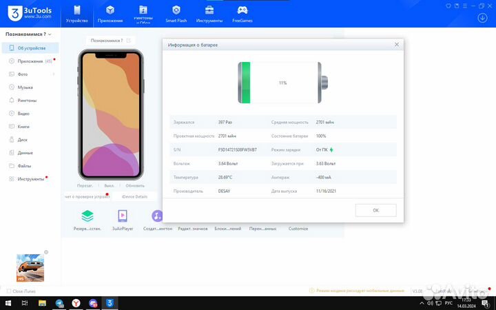Image resolution: width=496 pixels, height=310 pixels.
Task: Dismiss the game ad with its close icon
Action: [x=46, y=252]
